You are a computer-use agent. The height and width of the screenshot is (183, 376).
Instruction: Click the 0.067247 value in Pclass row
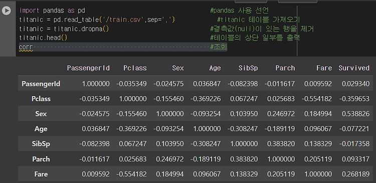pyautogui.click(x=244, y=98)
